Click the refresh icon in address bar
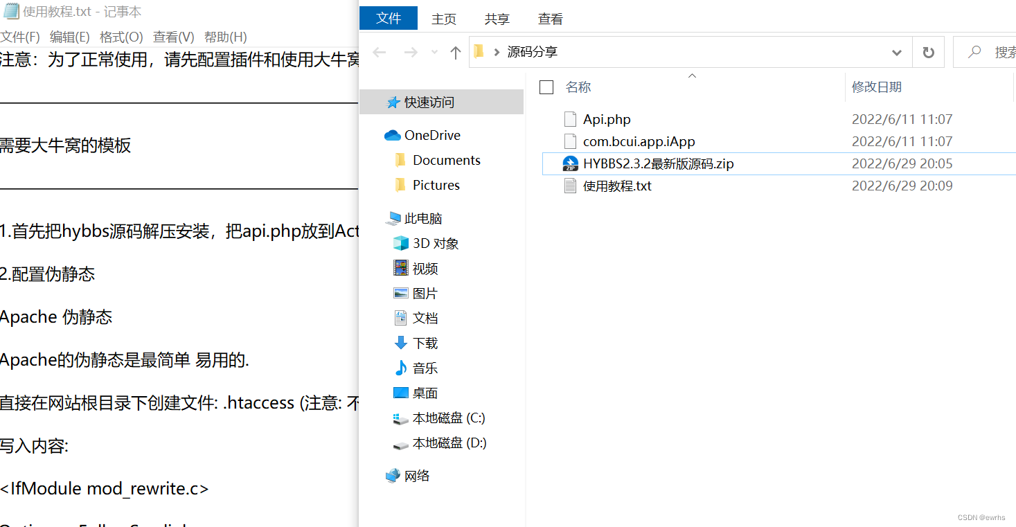Image resolution: width=1016 pixels, height=527 pixels. point(927,51)
